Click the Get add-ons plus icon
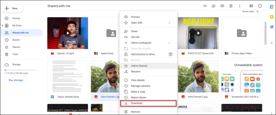This screenshot has width=276, height=115. click(x=272, y=43)
